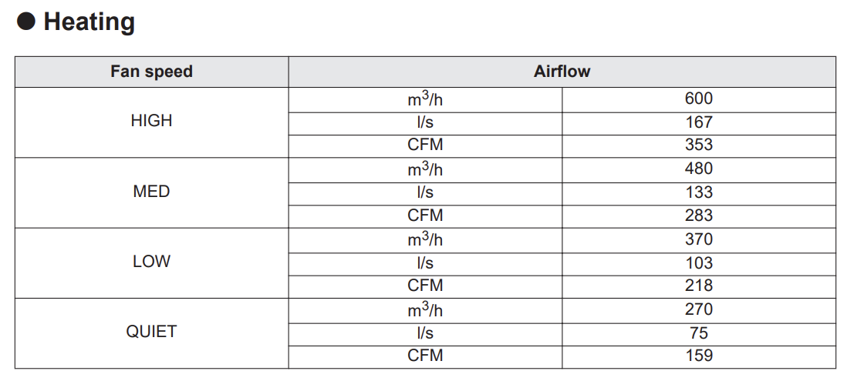
Task: Click the Heating section heading
Action: click(89, 22)
